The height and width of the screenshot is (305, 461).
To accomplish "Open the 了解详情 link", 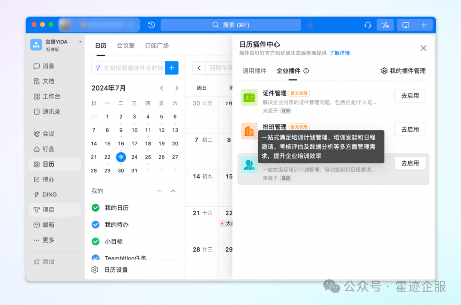I will click(x=340, y=53).
